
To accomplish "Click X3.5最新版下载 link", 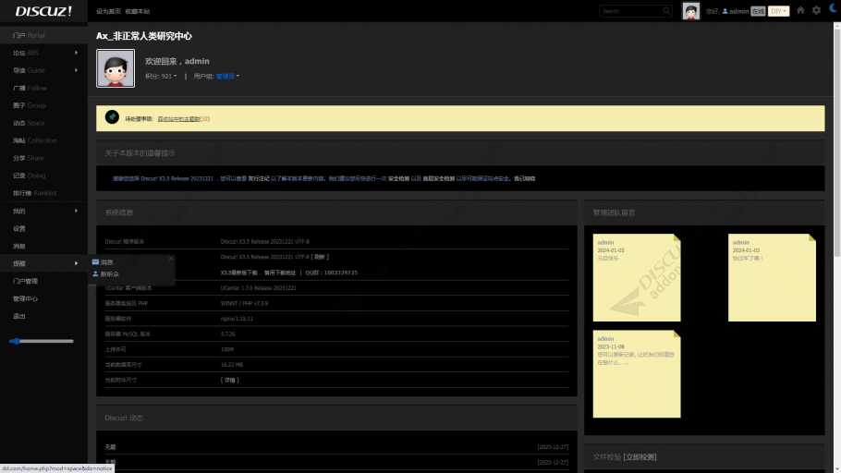I will 239,273.
